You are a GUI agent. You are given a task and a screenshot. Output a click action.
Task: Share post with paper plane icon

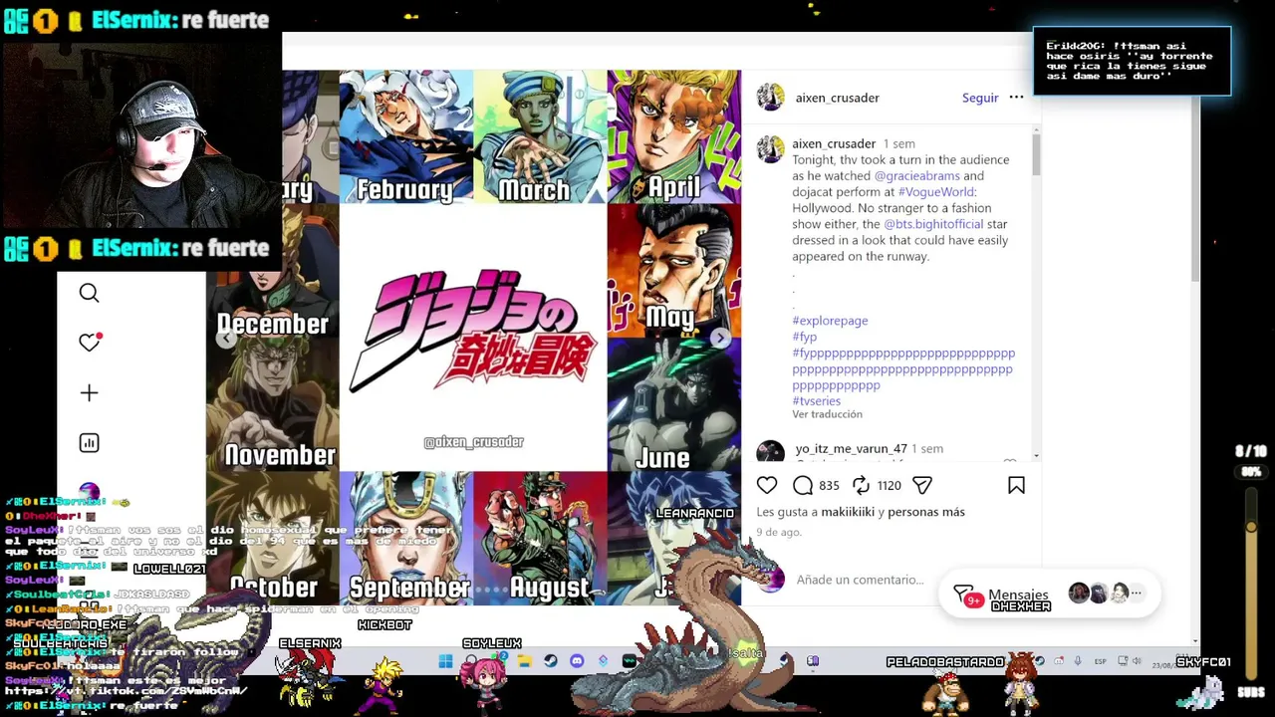click(922, 485)
